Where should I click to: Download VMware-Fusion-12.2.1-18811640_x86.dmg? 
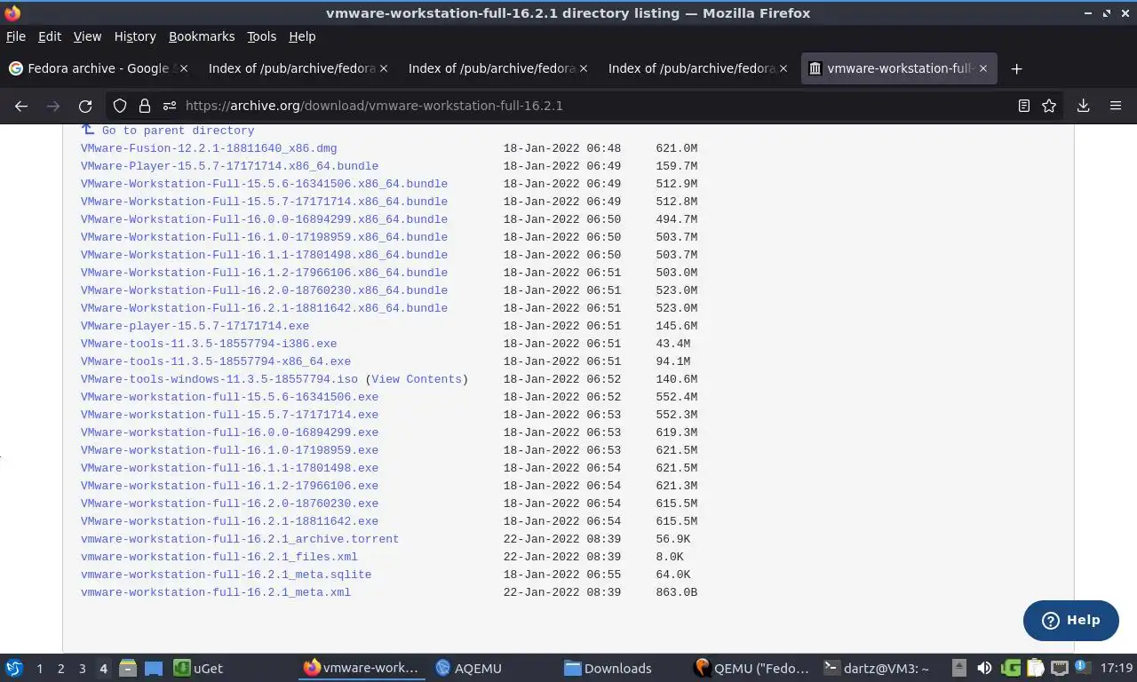[209, 148]
